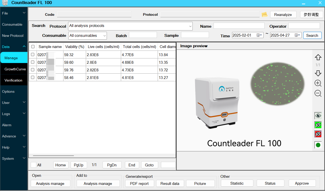325x191 pixels.
Task: Click the application icon in title bar
Action: click(5, 3)
